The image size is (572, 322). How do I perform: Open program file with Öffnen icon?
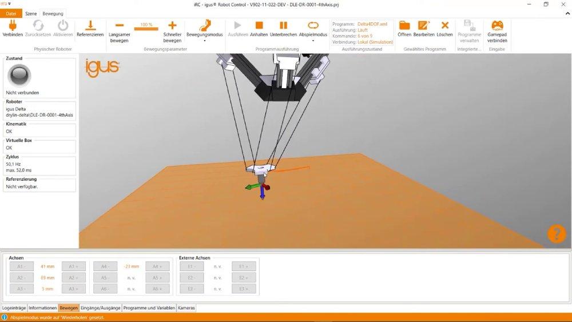404,26
